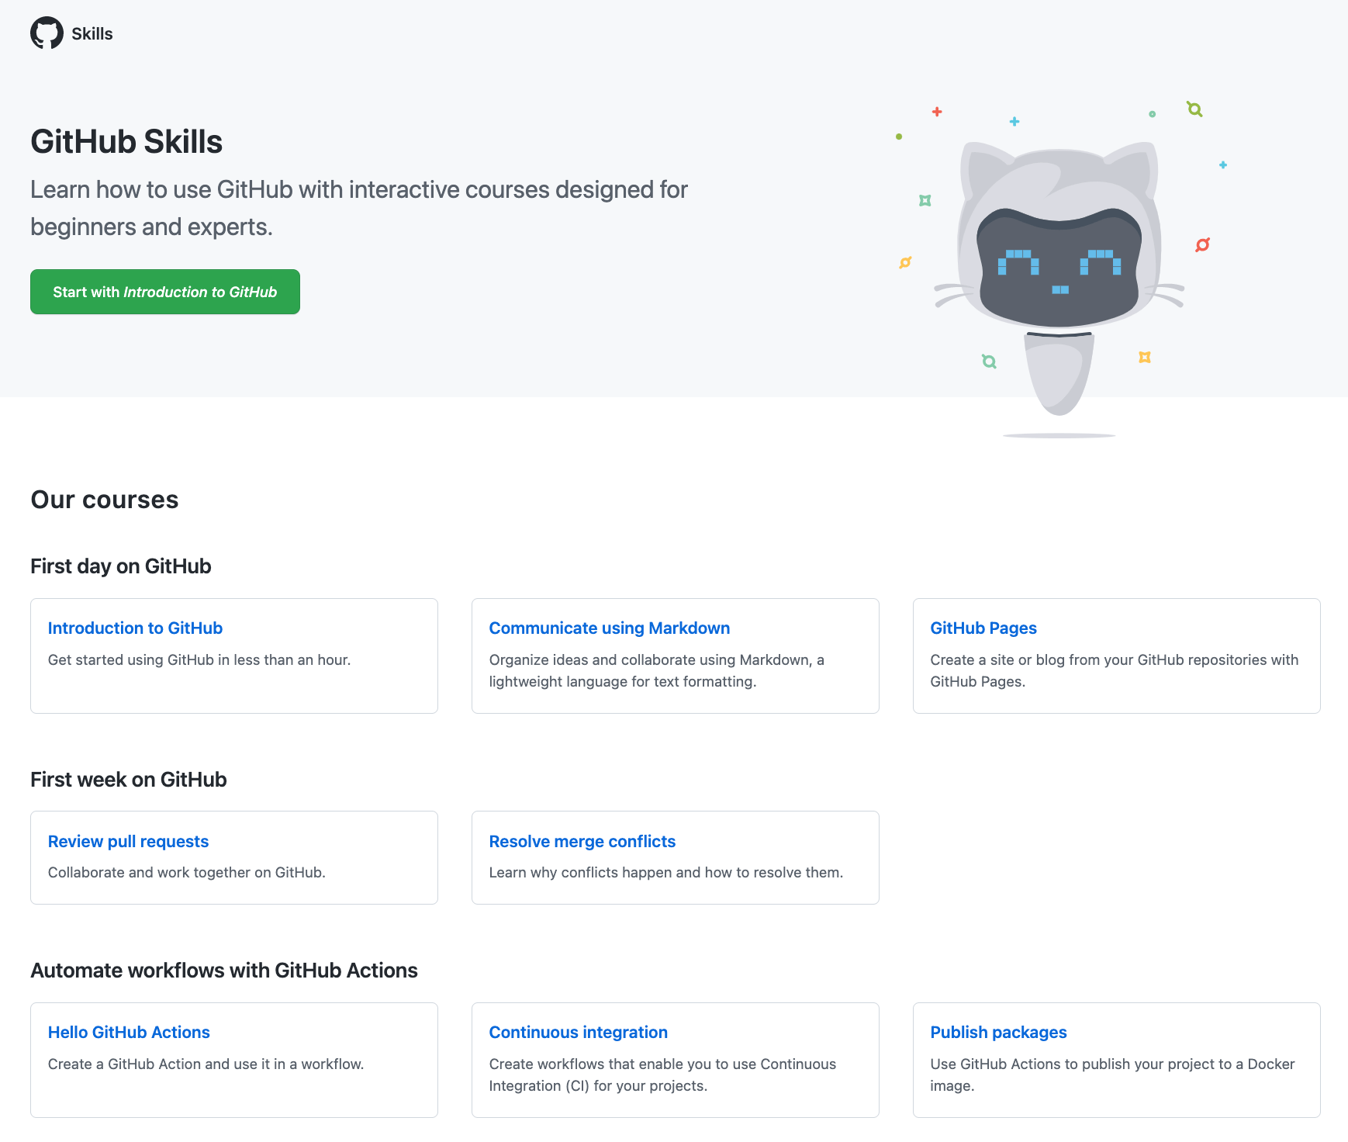Click 'Create a site or blog' description text

1115,671
